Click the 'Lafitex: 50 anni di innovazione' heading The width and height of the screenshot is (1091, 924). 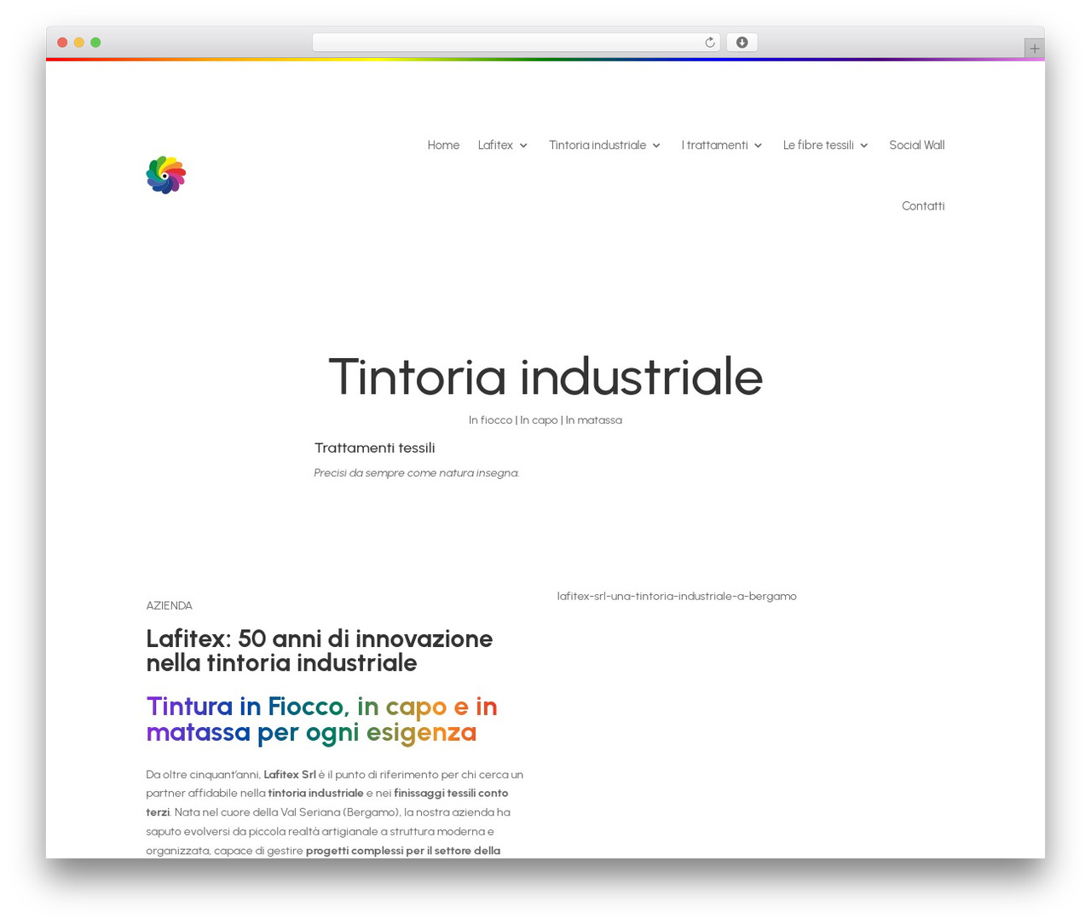click(x=320, y=650)
